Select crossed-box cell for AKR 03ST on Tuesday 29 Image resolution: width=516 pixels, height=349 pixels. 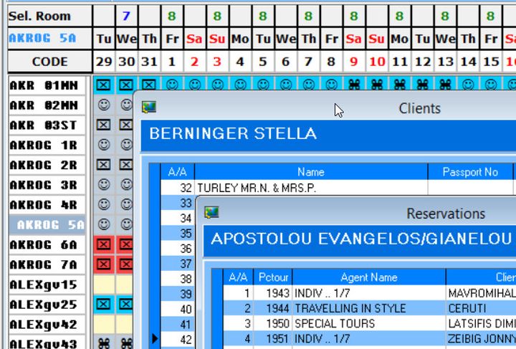click(x=104, y=125)
